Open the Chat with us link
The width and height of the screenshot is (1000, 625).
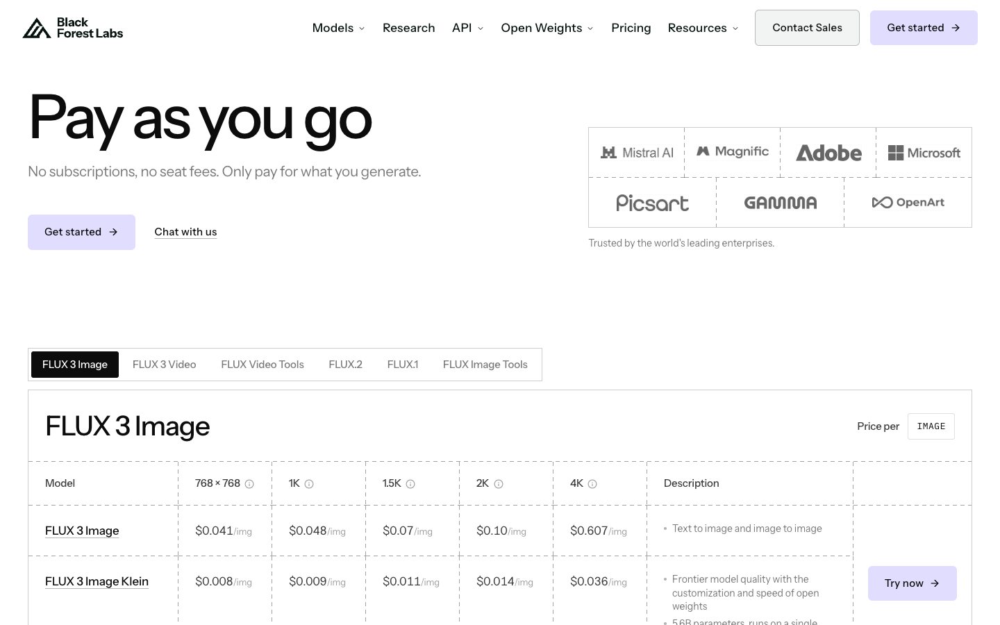click(x=185, y=232)
